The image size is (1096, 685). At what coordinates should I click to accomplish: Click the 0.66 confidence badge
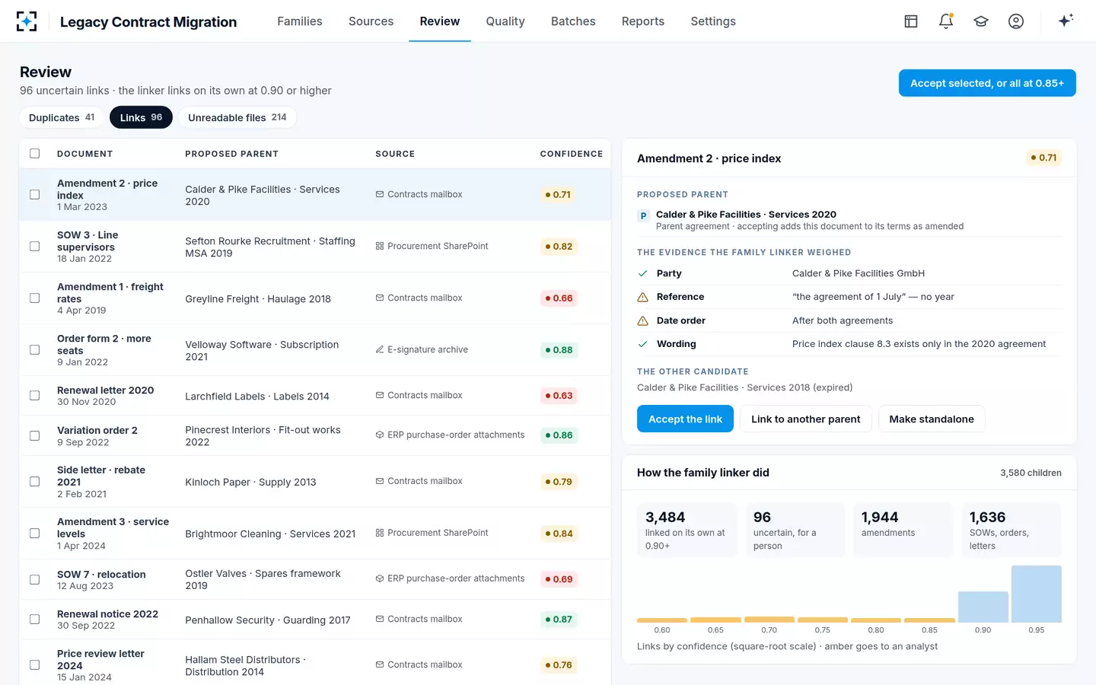(559, 298)
